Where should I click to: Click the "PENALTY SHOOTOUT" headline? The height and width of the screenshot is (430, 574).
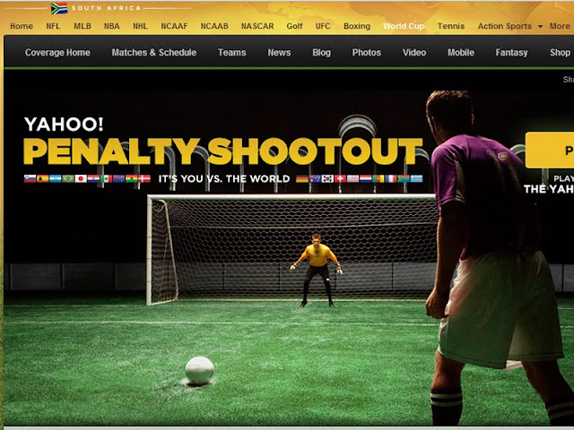click(223, 151)
